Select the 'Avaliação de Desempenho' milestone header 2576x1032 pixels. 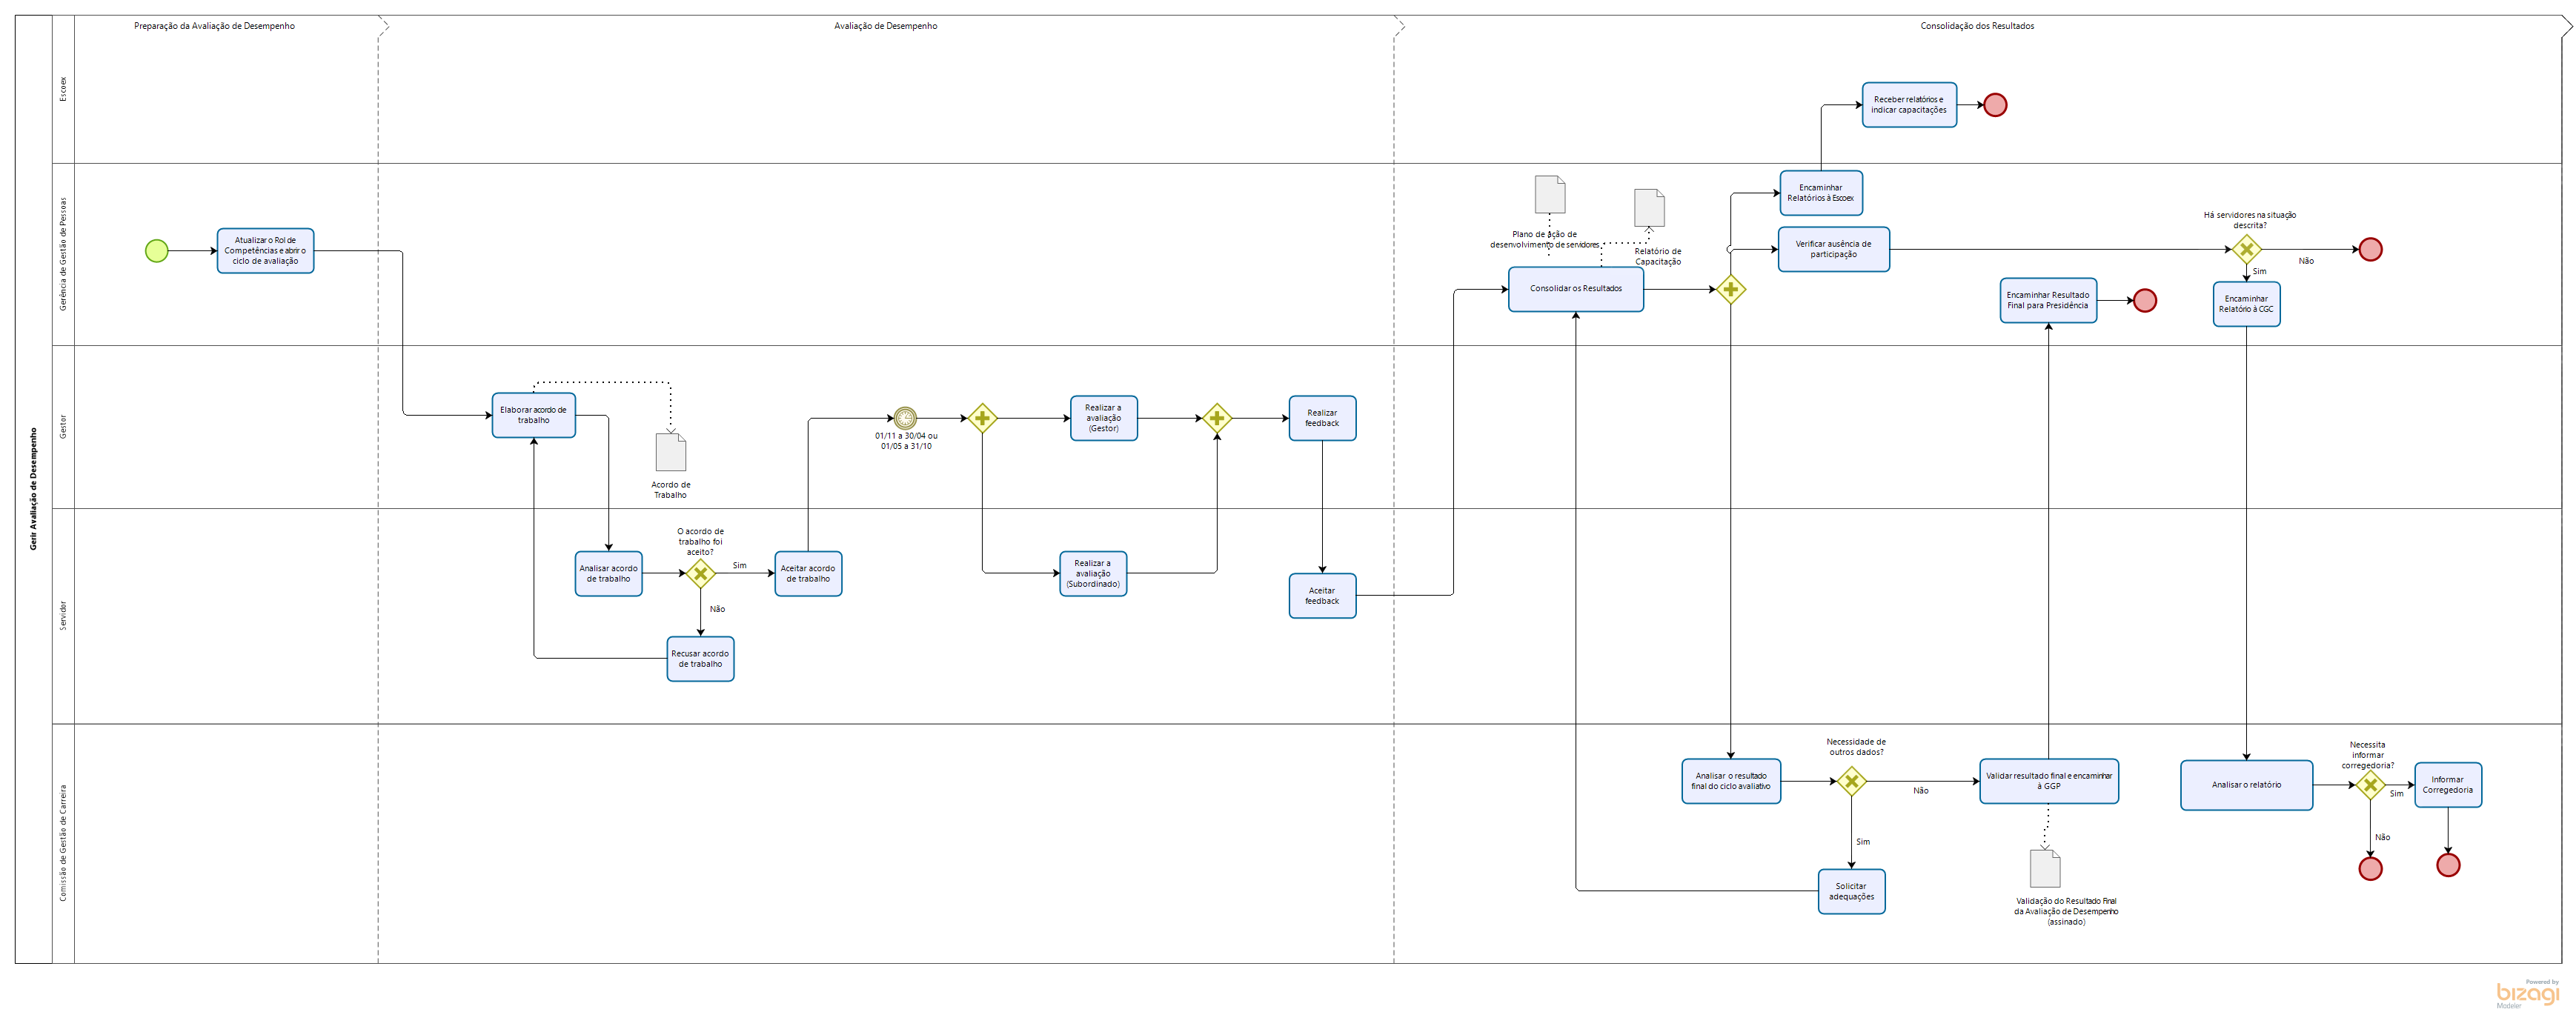point(885,26)
